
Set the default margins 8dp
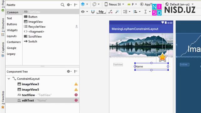pos(101,12)
